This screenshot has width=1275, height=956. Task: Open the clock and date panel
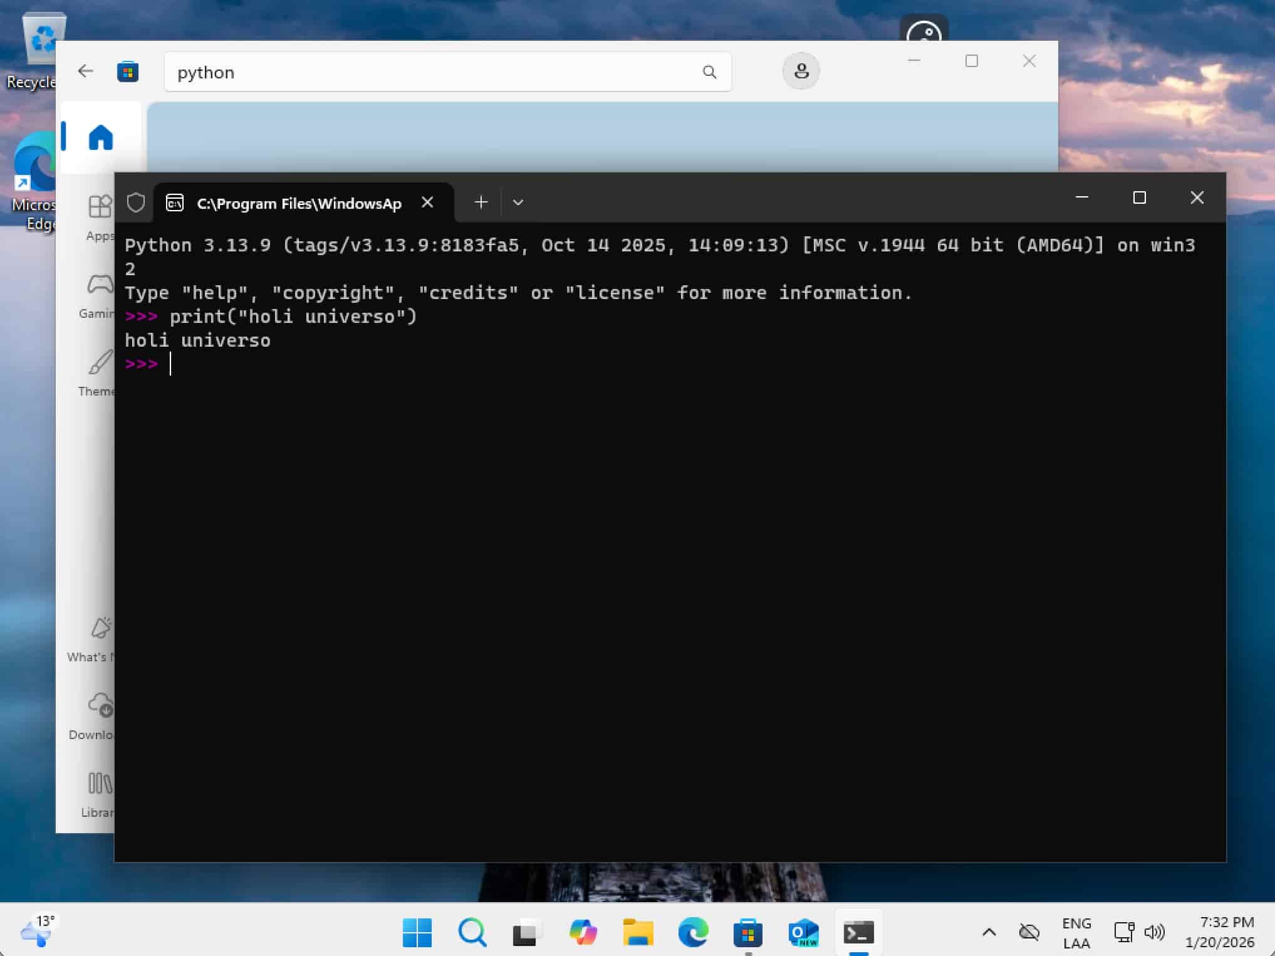click(x=1219, y=932)
